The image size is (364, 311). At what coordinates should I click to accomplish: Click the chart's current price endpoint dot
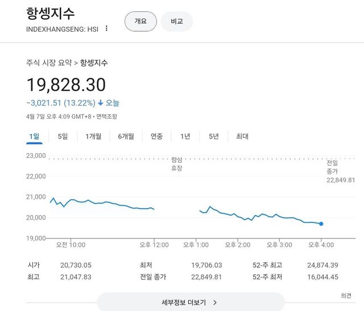pyautogui.click(x=321, y=224)
